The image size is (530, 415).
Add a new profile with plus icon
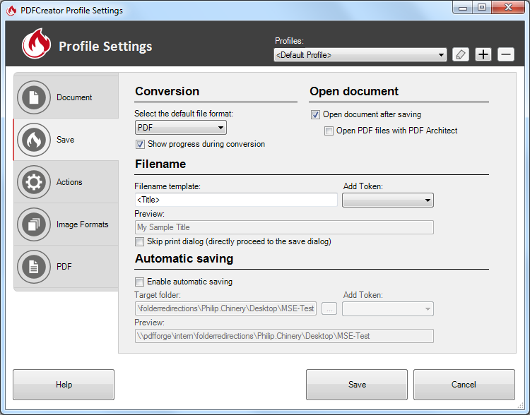(483, 54)
